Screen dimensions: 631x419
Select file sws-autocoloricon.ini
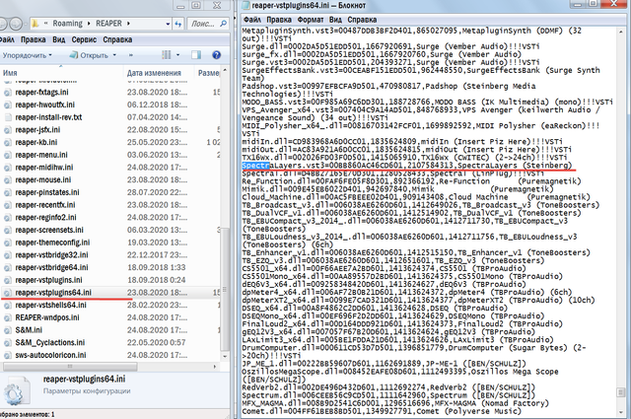(50, 355)
